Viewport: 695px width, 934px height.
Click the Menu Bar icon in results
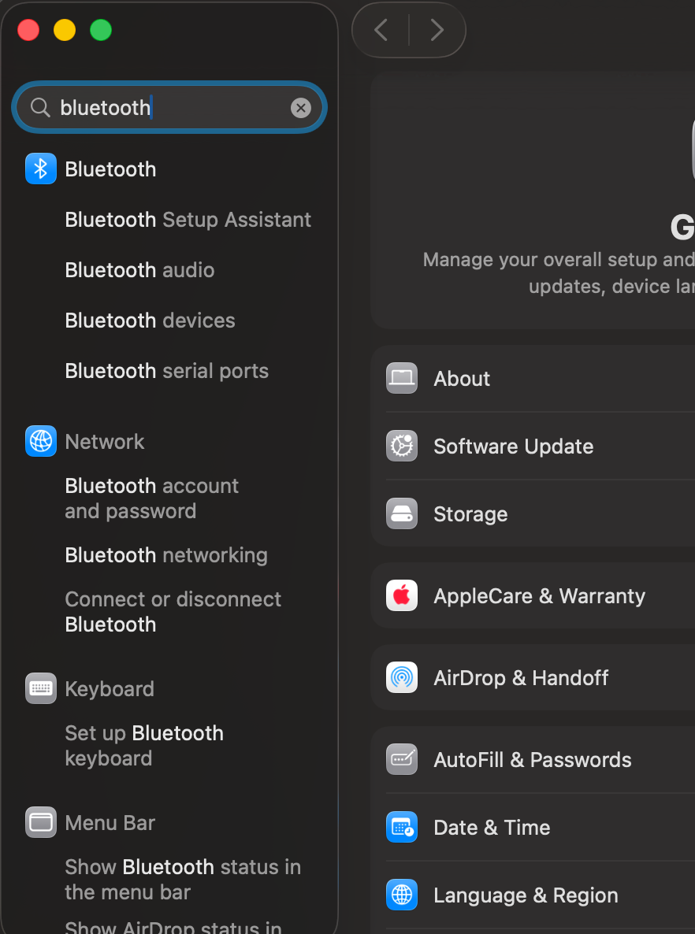[40, 822]
